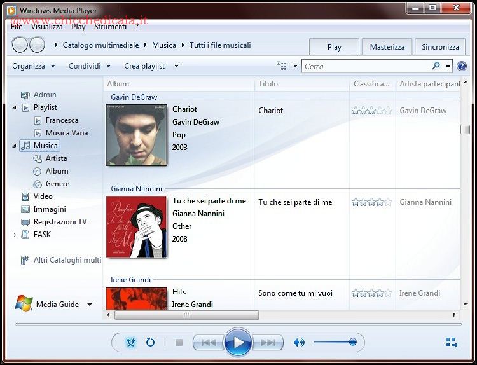Expand the FASK library tree node
Viewport: 477px width, 365px height.
click(15, 235)
